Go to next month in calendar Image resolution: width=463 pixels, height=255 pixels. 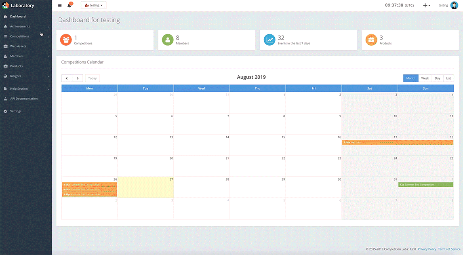pos(78,78)
